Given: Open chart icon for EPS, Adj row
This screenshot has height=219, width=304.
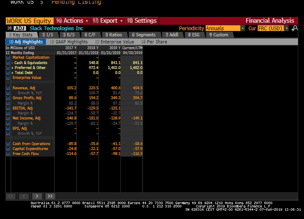Looking at the screenshot, I should tap(8, 129).
